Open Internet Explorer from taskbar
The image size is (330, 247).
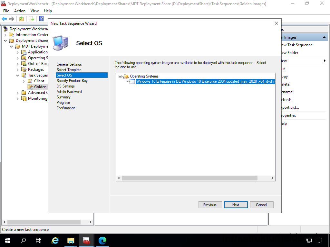click(x=55, y=241)
